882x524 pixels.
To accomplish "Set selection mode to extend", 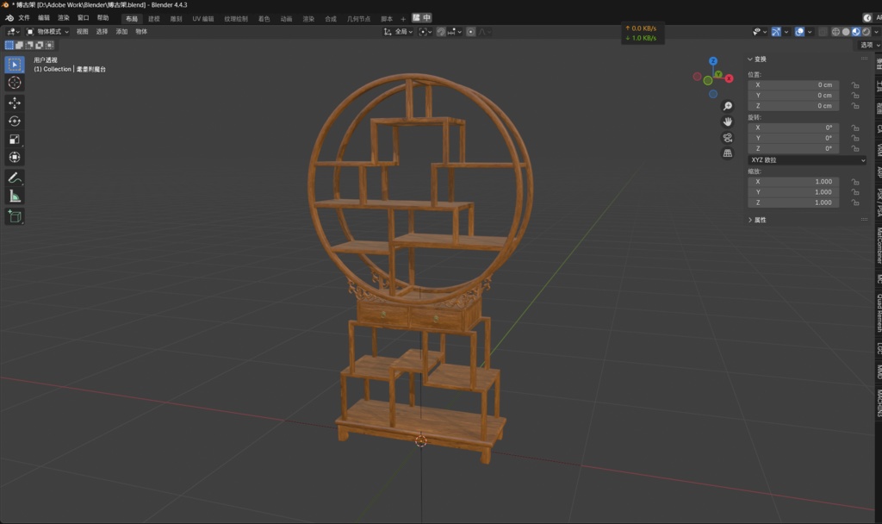I will tap(19, 45).
